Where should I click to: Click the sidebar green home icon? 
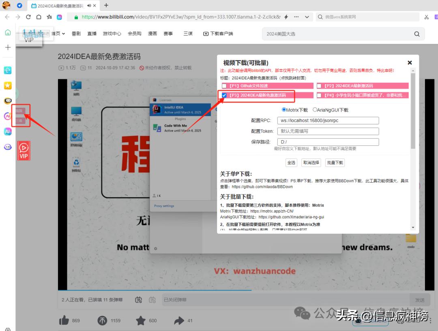point(8,32)
